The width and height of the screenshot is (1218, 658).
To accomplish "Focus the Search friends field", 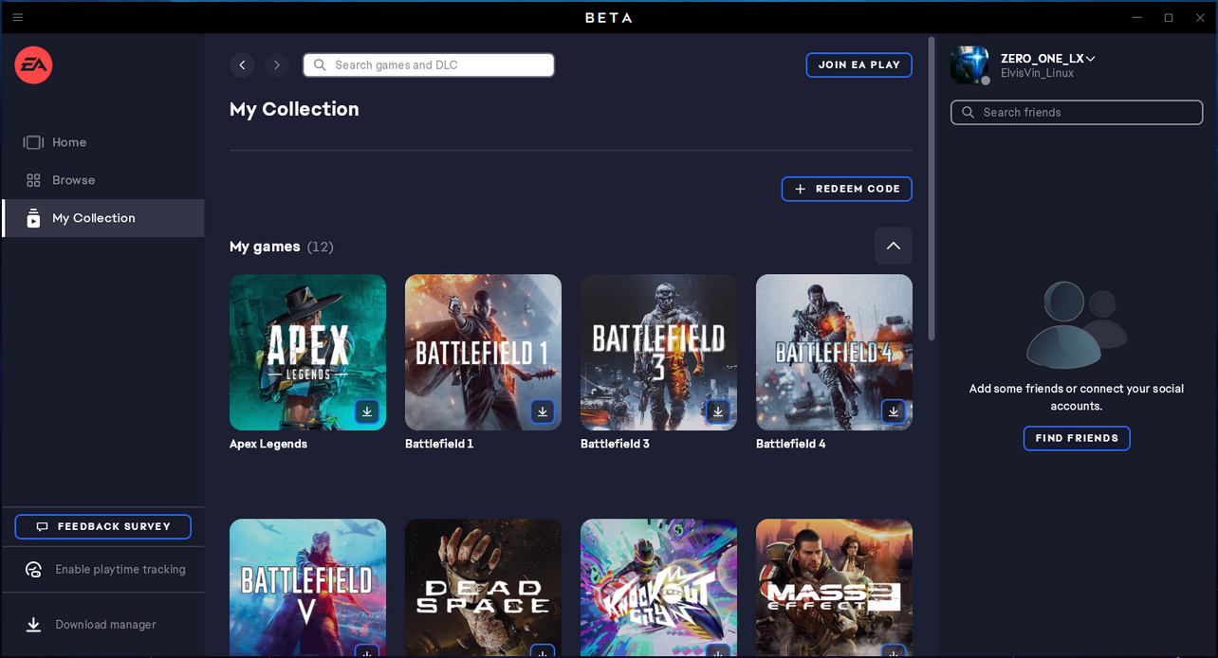I will [x=1077, y=112].
